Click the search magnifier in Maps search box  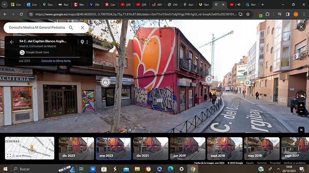(71, 28)
